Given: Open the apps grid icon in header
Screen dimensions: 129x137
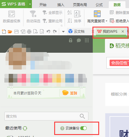Looking at the screenshot, I should pos(87,40).
